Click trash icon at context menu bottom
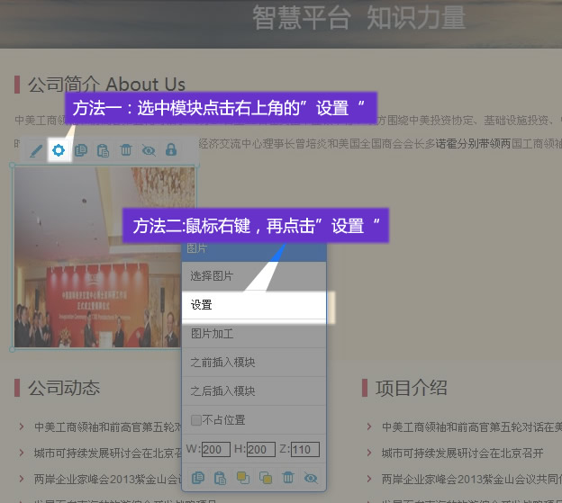Viewport: 562px width, 503px height. click(x=288, y=477)
